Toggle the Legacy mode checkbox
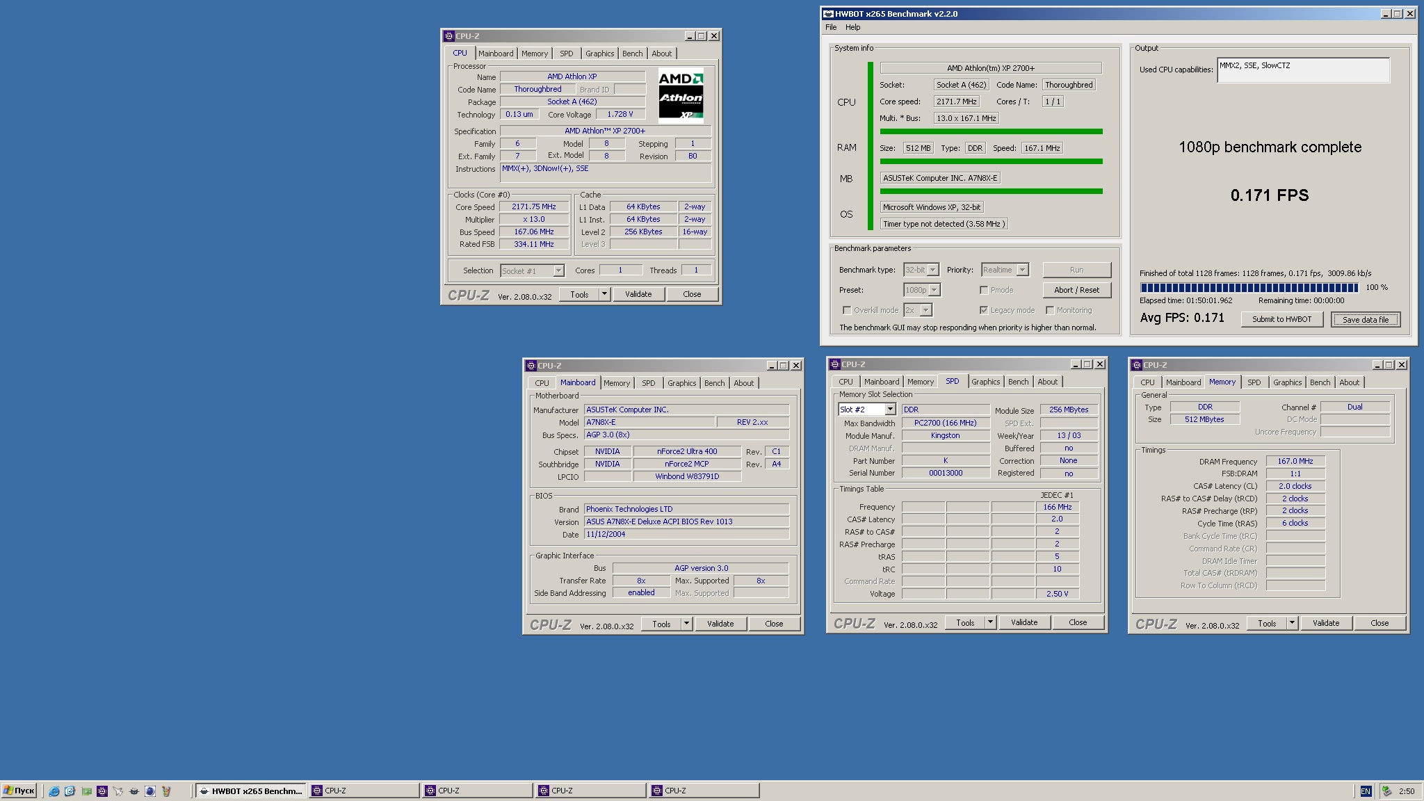Viewport: 1424px width, 801px height. [984, 310]
